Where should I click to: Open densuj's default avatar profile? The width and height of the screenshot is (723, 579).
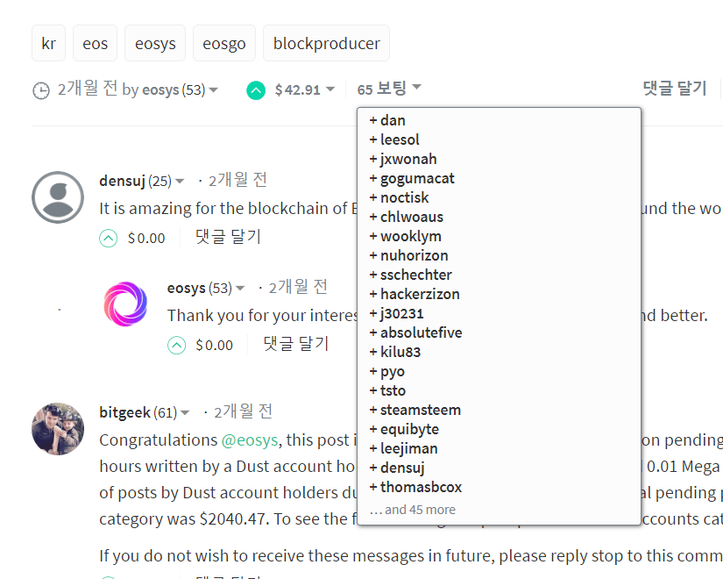click(x=58, y=197)
